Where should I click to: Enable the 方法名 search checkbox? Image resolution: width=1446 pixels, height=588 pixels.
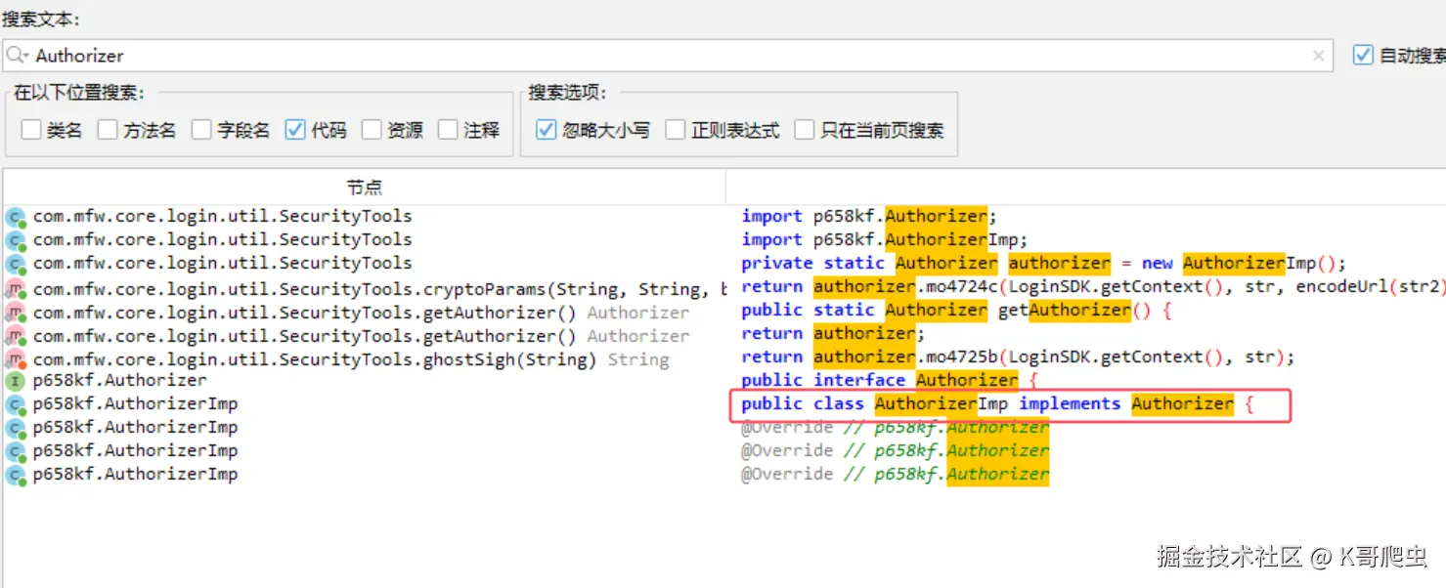tap(108, 130)
